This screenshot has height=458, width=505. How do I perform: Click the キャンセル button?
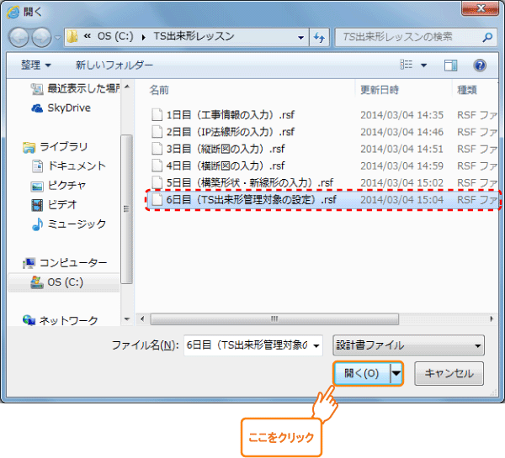449,373
